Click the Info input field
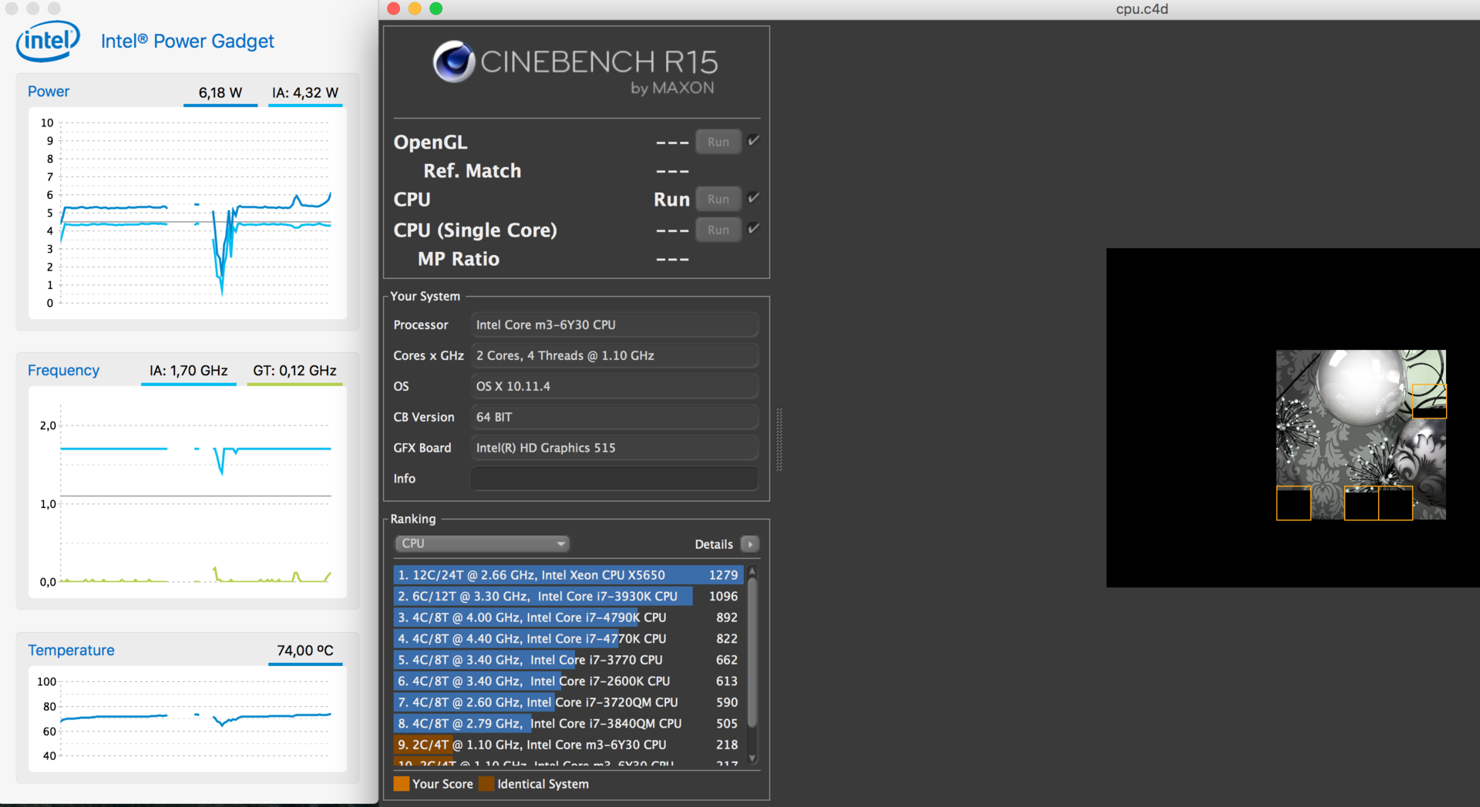 [x=614, y=479]
